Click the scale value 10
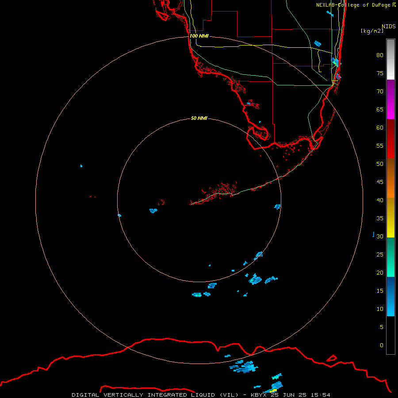This screenshot has height=398, width=398. [380, 309]
